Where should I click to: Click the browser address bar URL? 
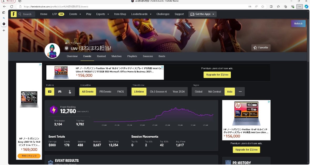tap(56, 7)
